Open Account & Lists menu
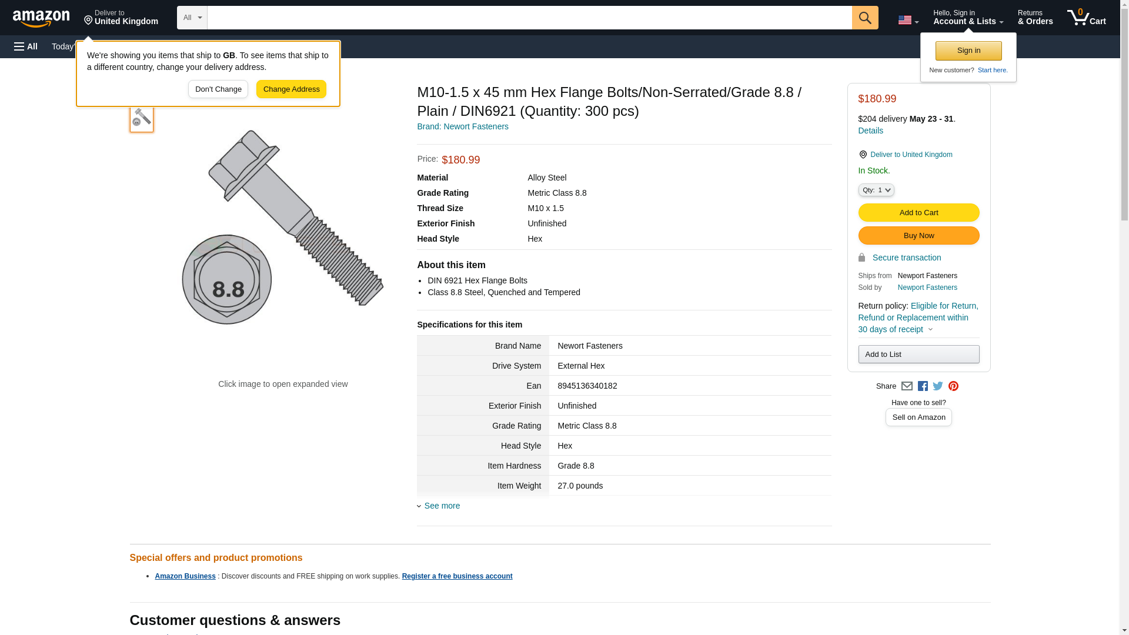This screenshot has height=635, width=1129. pos(968,18)
